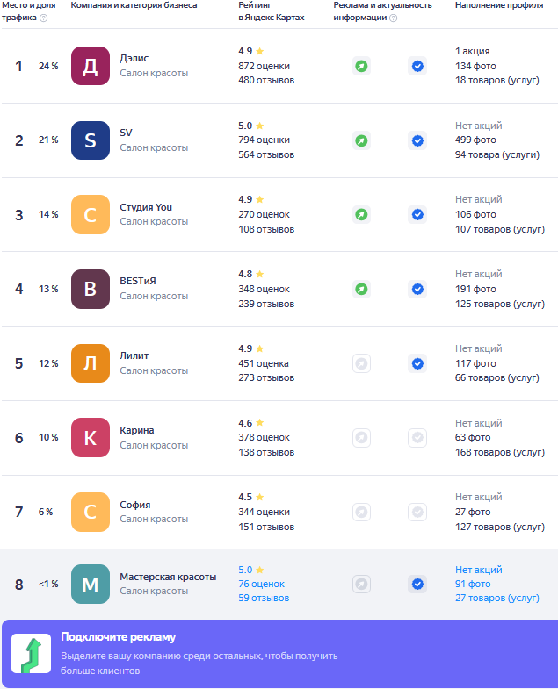Open help tooltip next to Место и доля трафика
Screen dimensions: 558x689
coord(44,18)
